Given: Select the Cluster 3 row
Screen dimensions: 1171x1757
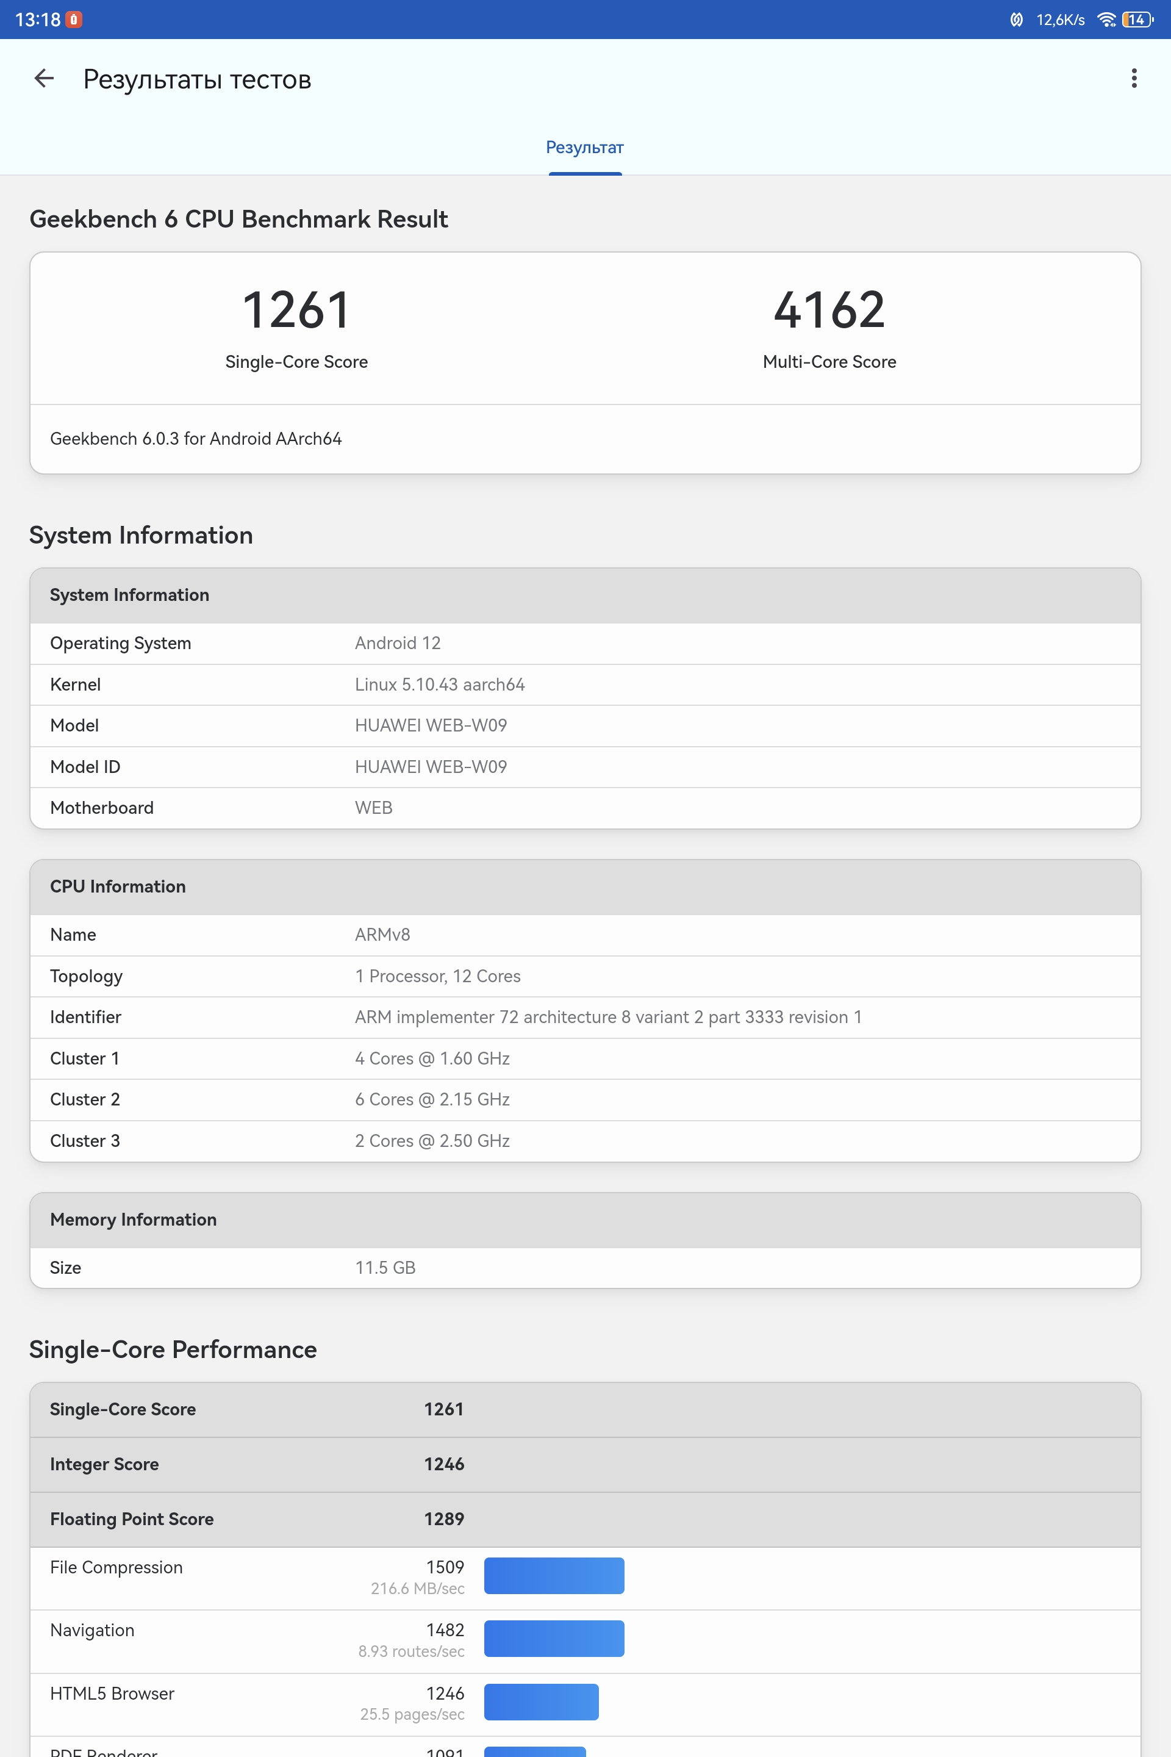Looking at the screenshot, I should tap(585, 1141).
